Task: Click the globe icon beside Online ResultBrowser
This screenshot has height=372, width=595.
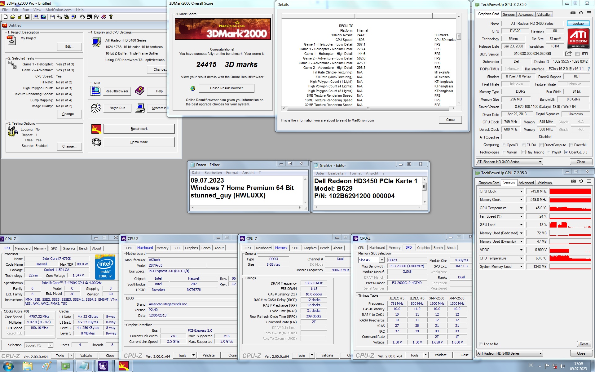Action: [193, 88]
